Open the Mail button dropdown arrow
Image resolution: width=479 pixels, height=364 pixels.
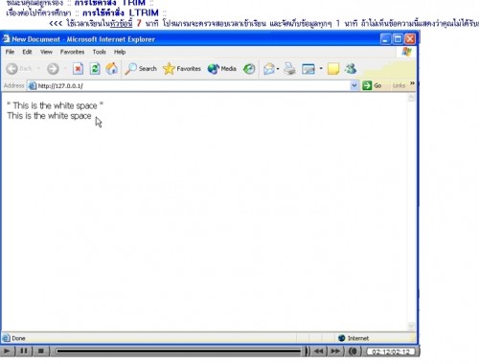278,69
